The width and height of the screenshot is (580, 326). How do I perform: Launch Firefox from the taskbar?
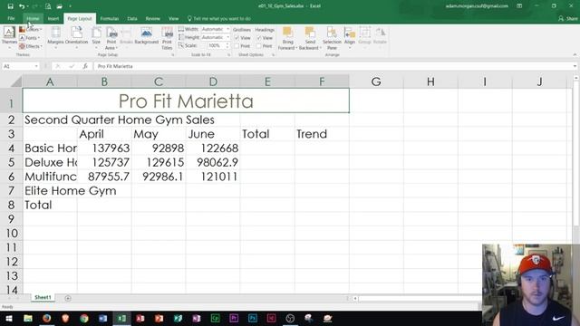(46, 318)
